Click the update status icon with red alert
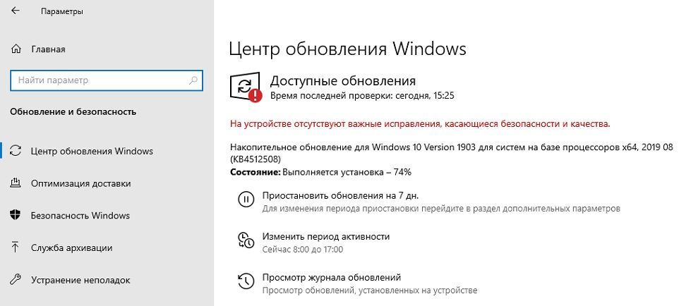This screenshot has width=679, height=306. 246,87
